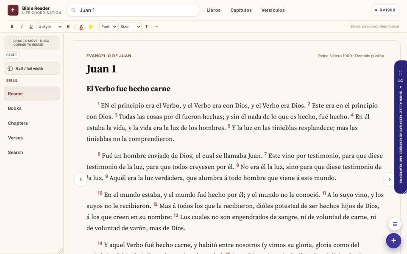
Task: Click the LC panel drag dots
Action: click(401, 73)
